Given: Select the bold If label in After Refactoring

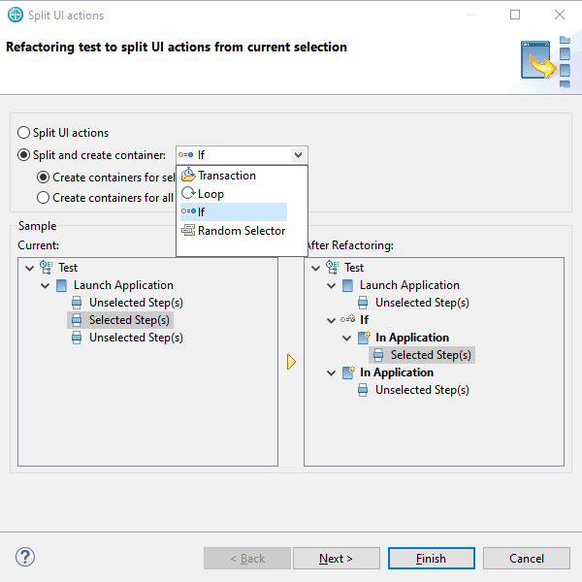Looking at the screenshot, I should [x=364, y=319].
